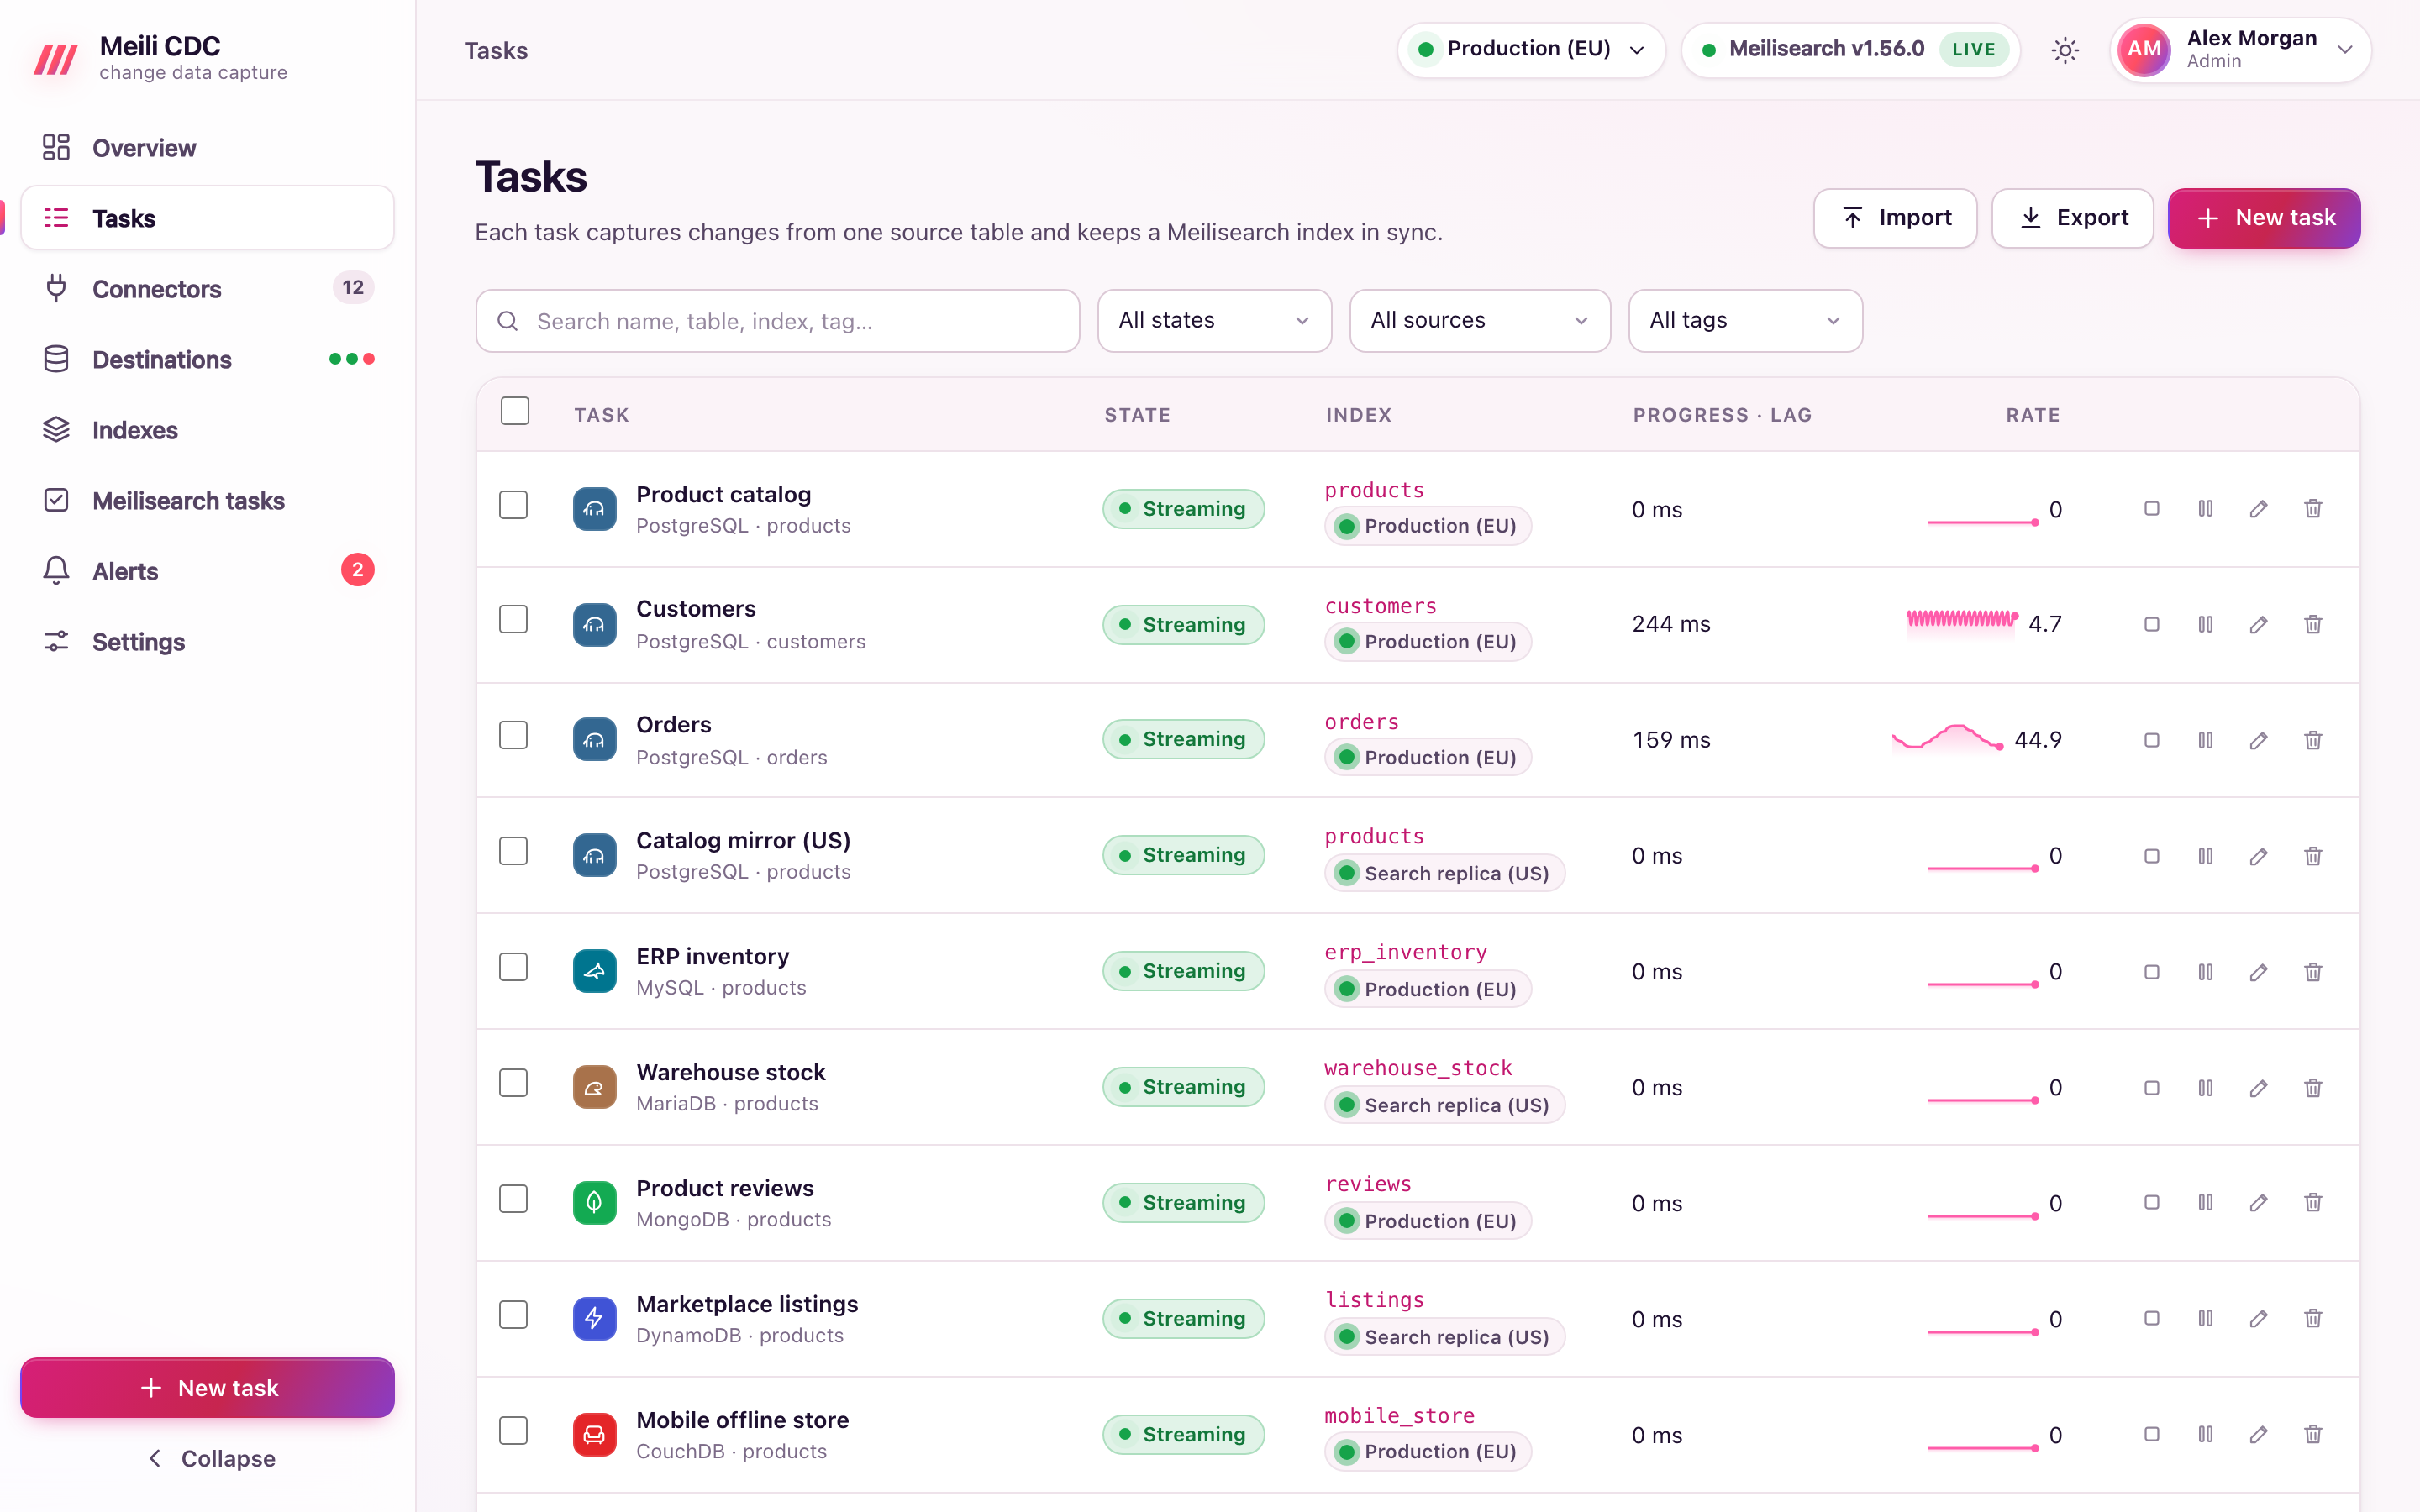Navigate to Alerts in the sidebar
The height and width of the screenshot is (1512, 2420).
(x=207, y=571)
